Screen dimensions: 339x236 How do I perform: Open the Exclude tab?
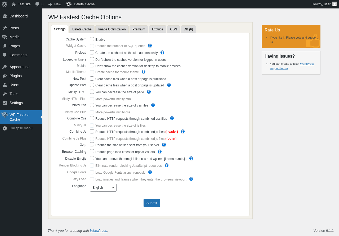pyautogui.click(x=158, y=29)
